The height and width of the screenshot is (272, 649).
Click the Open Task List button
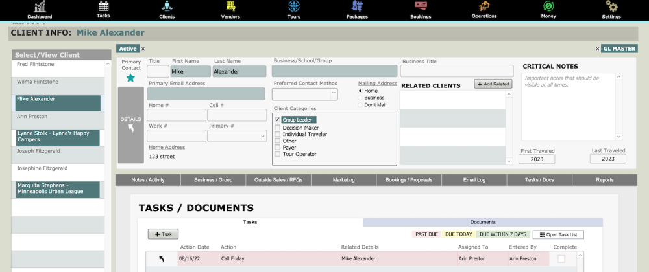click(558, 234)
